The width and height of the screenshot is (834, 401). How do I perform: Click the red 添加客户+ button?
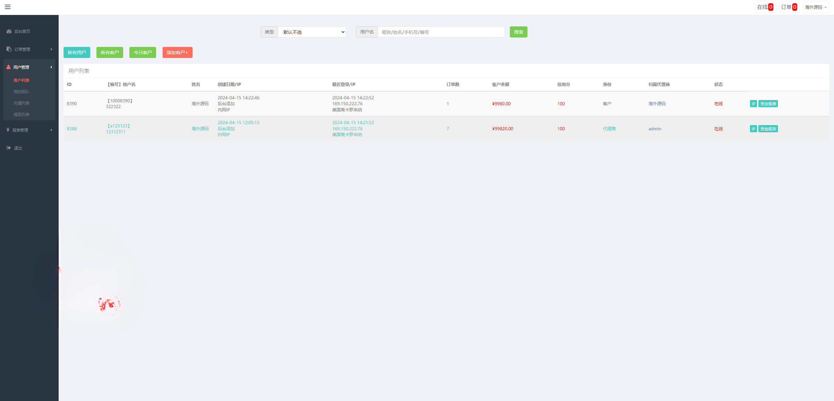(x=178, y=52)
